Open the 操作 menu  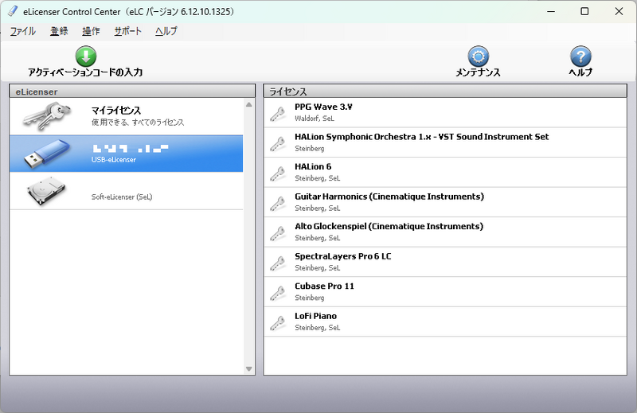click(91, 31)
